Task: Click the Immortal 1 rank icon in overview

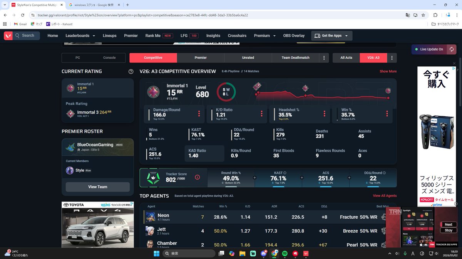Action: 153,92
